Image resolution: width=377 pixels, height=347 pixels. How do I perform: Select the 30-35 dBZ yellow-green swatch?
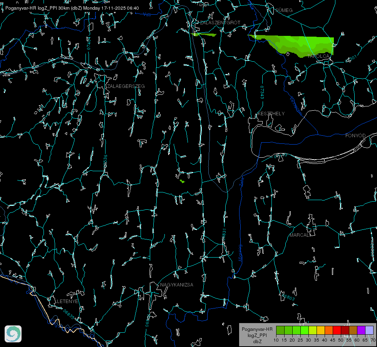click(x=313, y=330)
